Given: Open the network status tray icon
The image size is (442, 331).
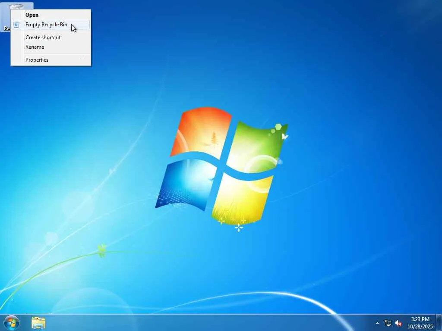Looking at the screenshot, I should [x=388, y=323].
